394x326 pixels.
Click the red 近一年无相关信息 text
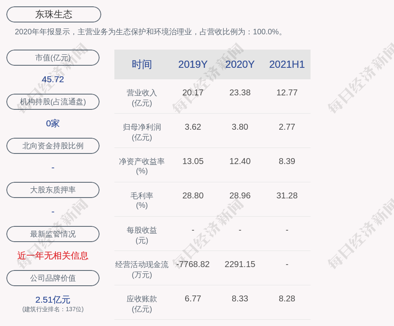coord(53,256)
